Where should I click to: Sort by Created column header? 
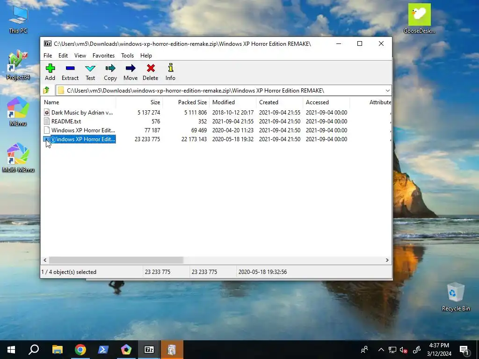280,102
